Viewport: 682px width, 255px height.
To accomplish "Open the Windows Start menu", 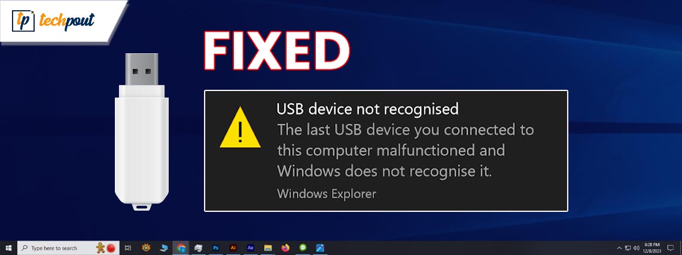I will pyautogui.click(x=8, y=248).
